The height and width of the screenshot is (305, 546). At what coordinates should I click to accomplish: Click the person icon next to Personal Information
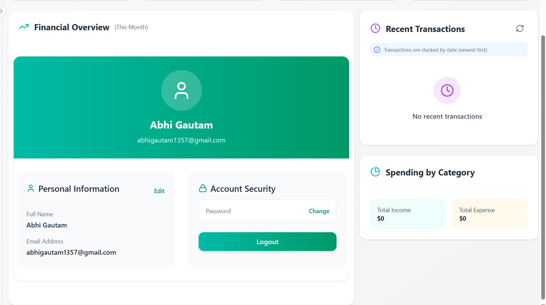tap(31, 188)
